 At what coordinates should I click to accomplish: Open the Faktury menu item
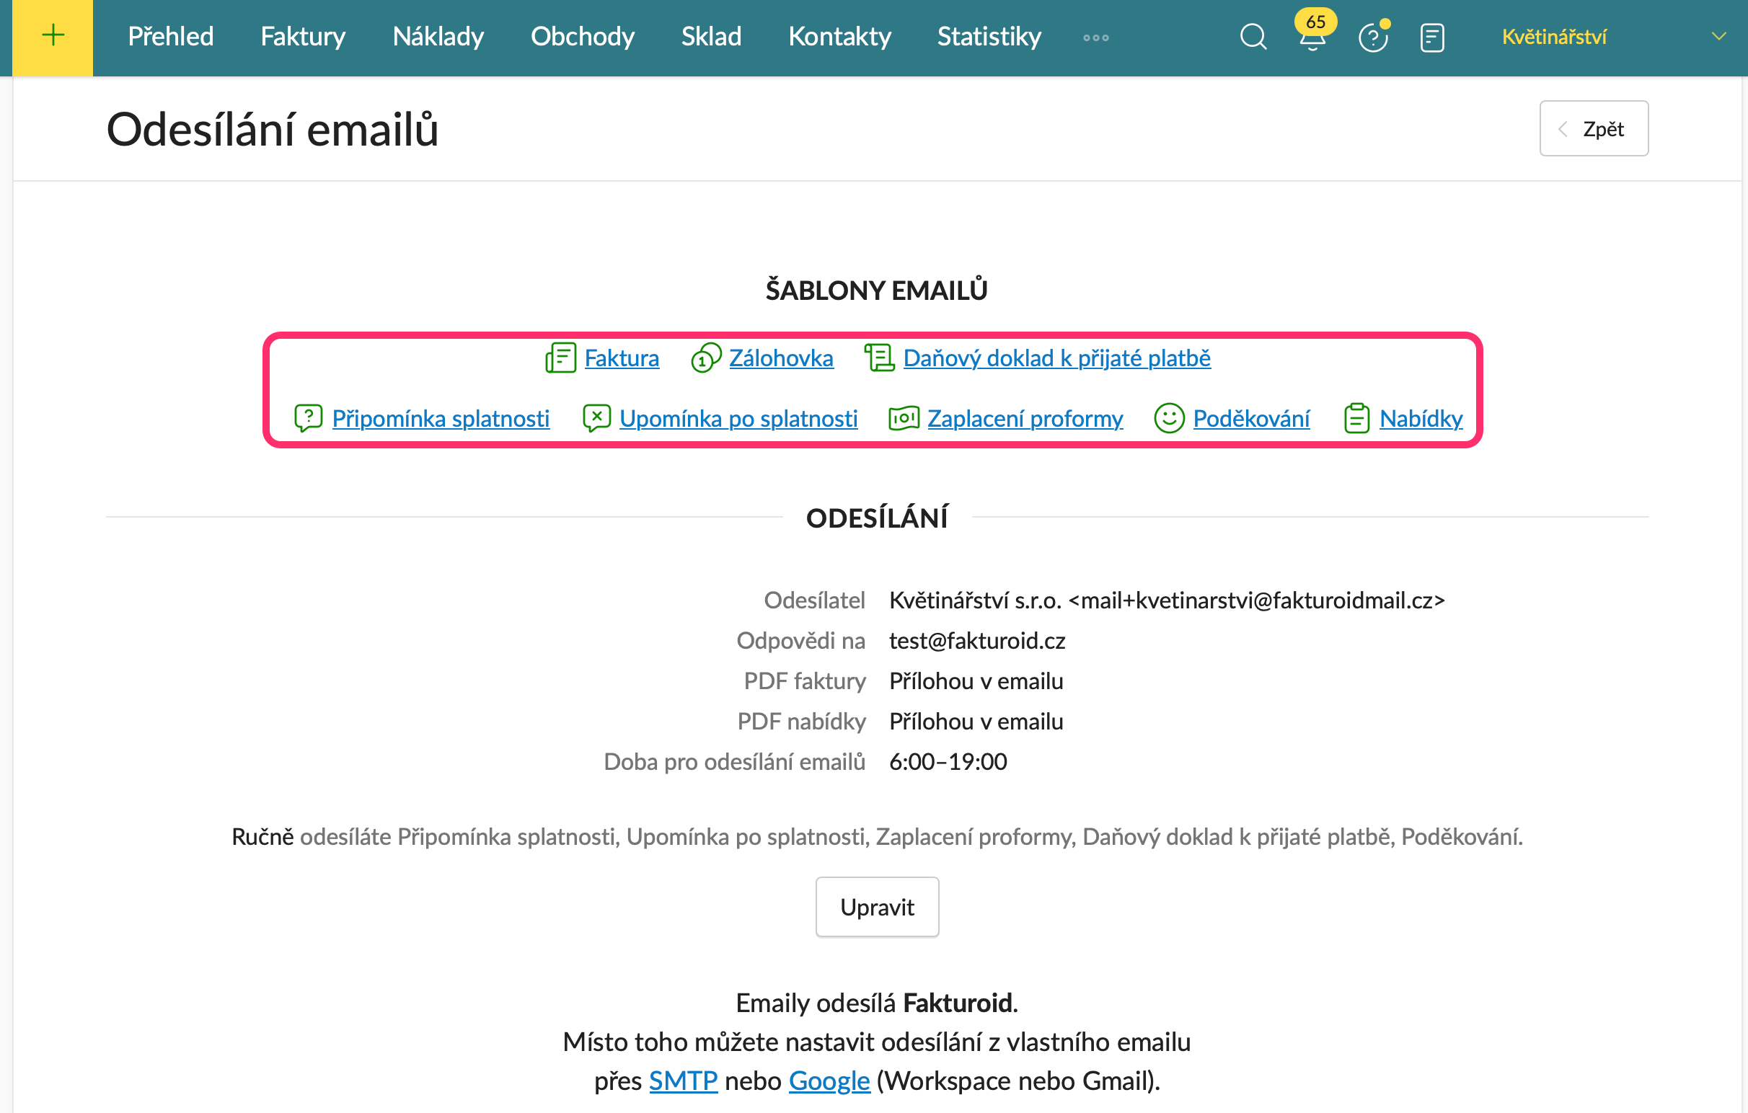click(303, 37)
